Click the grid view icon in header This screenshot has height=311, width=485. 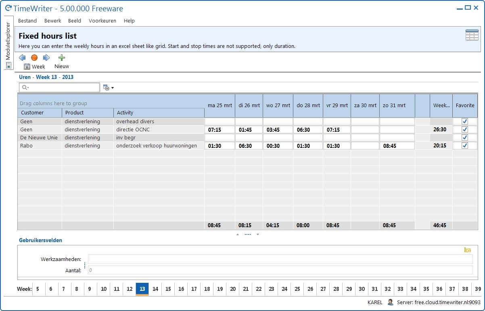(472, 35)
